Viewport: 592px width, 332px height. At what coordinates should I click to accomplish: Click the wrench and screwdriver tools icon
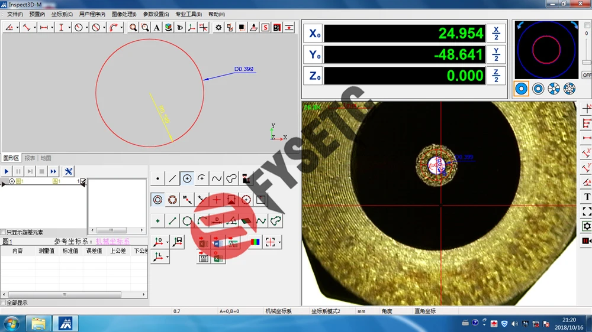69,171
